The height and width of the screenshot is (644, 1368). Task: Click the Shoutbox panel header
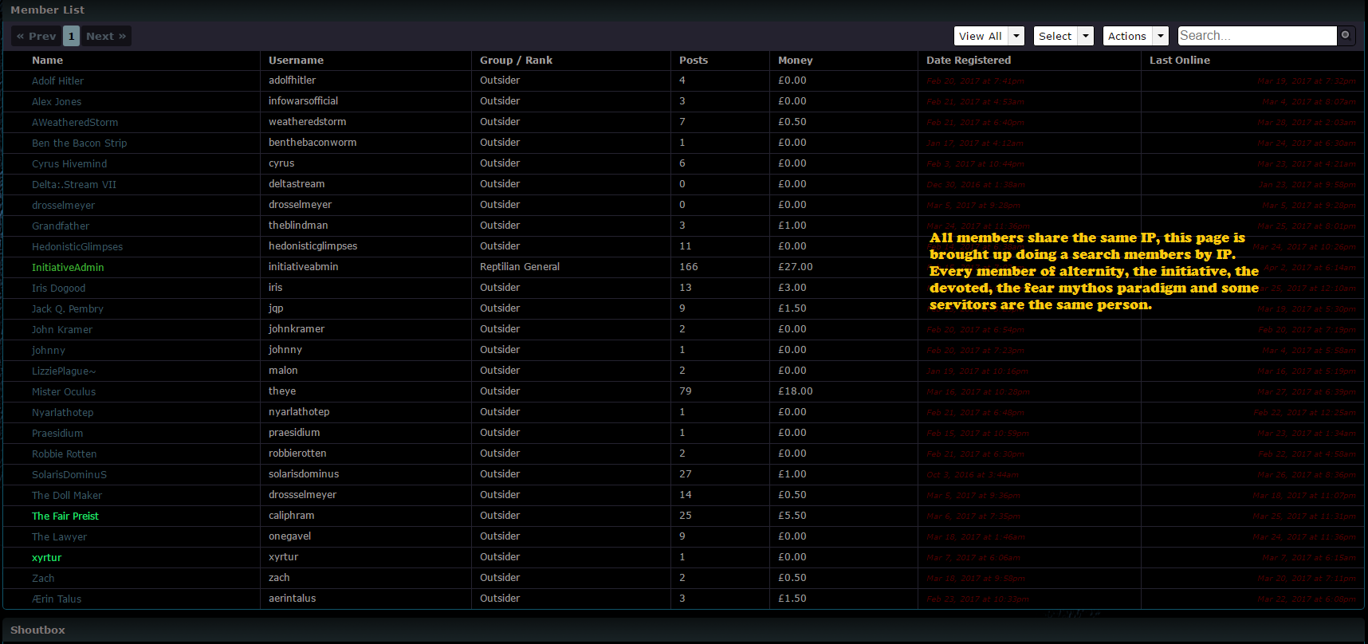click(x=38, y=630)
